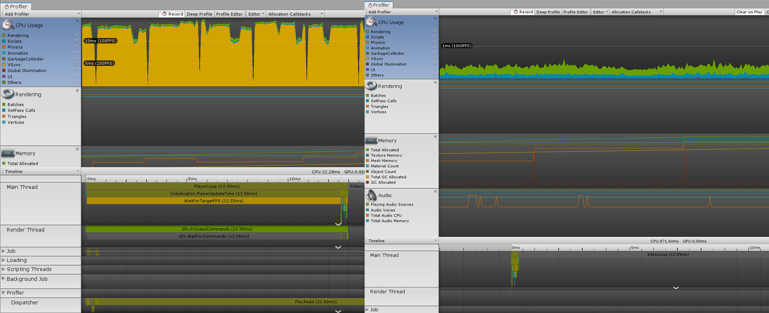Close the Rendering module in left Profiler
Viewport: 769px width, 313px height.
tap(77, 90)
